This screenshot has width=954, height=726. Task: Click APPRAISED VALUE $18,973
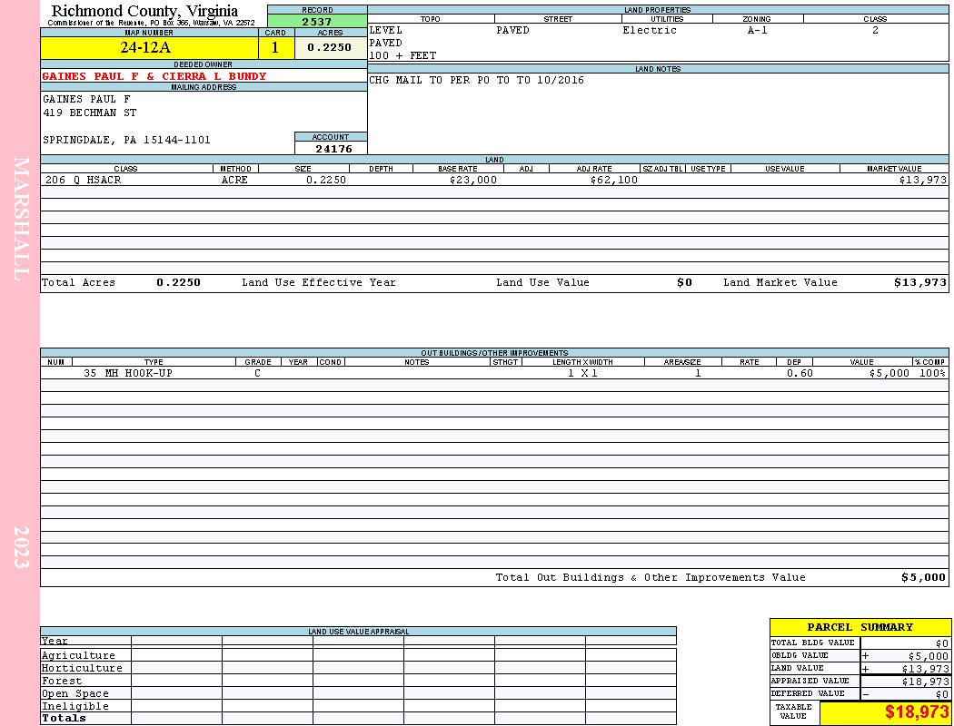click(926, 682)
